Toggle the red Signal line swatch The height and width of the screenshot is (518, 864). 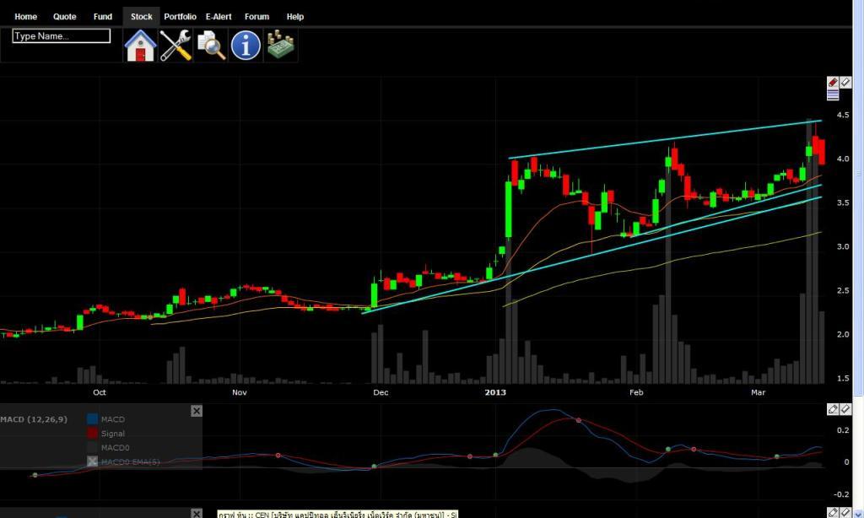(x=93, y=434)
